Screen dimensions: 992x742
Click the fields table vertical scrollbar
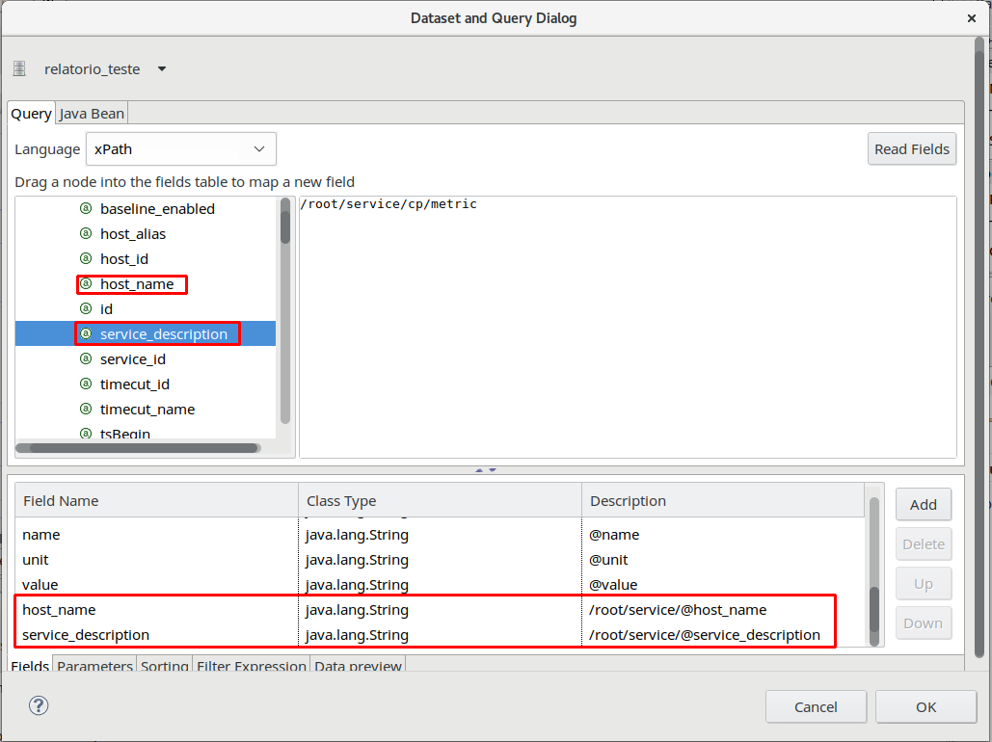tap(874, 607)
